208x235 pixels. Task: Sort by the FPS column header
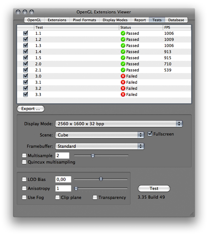(x=177, y=27)
